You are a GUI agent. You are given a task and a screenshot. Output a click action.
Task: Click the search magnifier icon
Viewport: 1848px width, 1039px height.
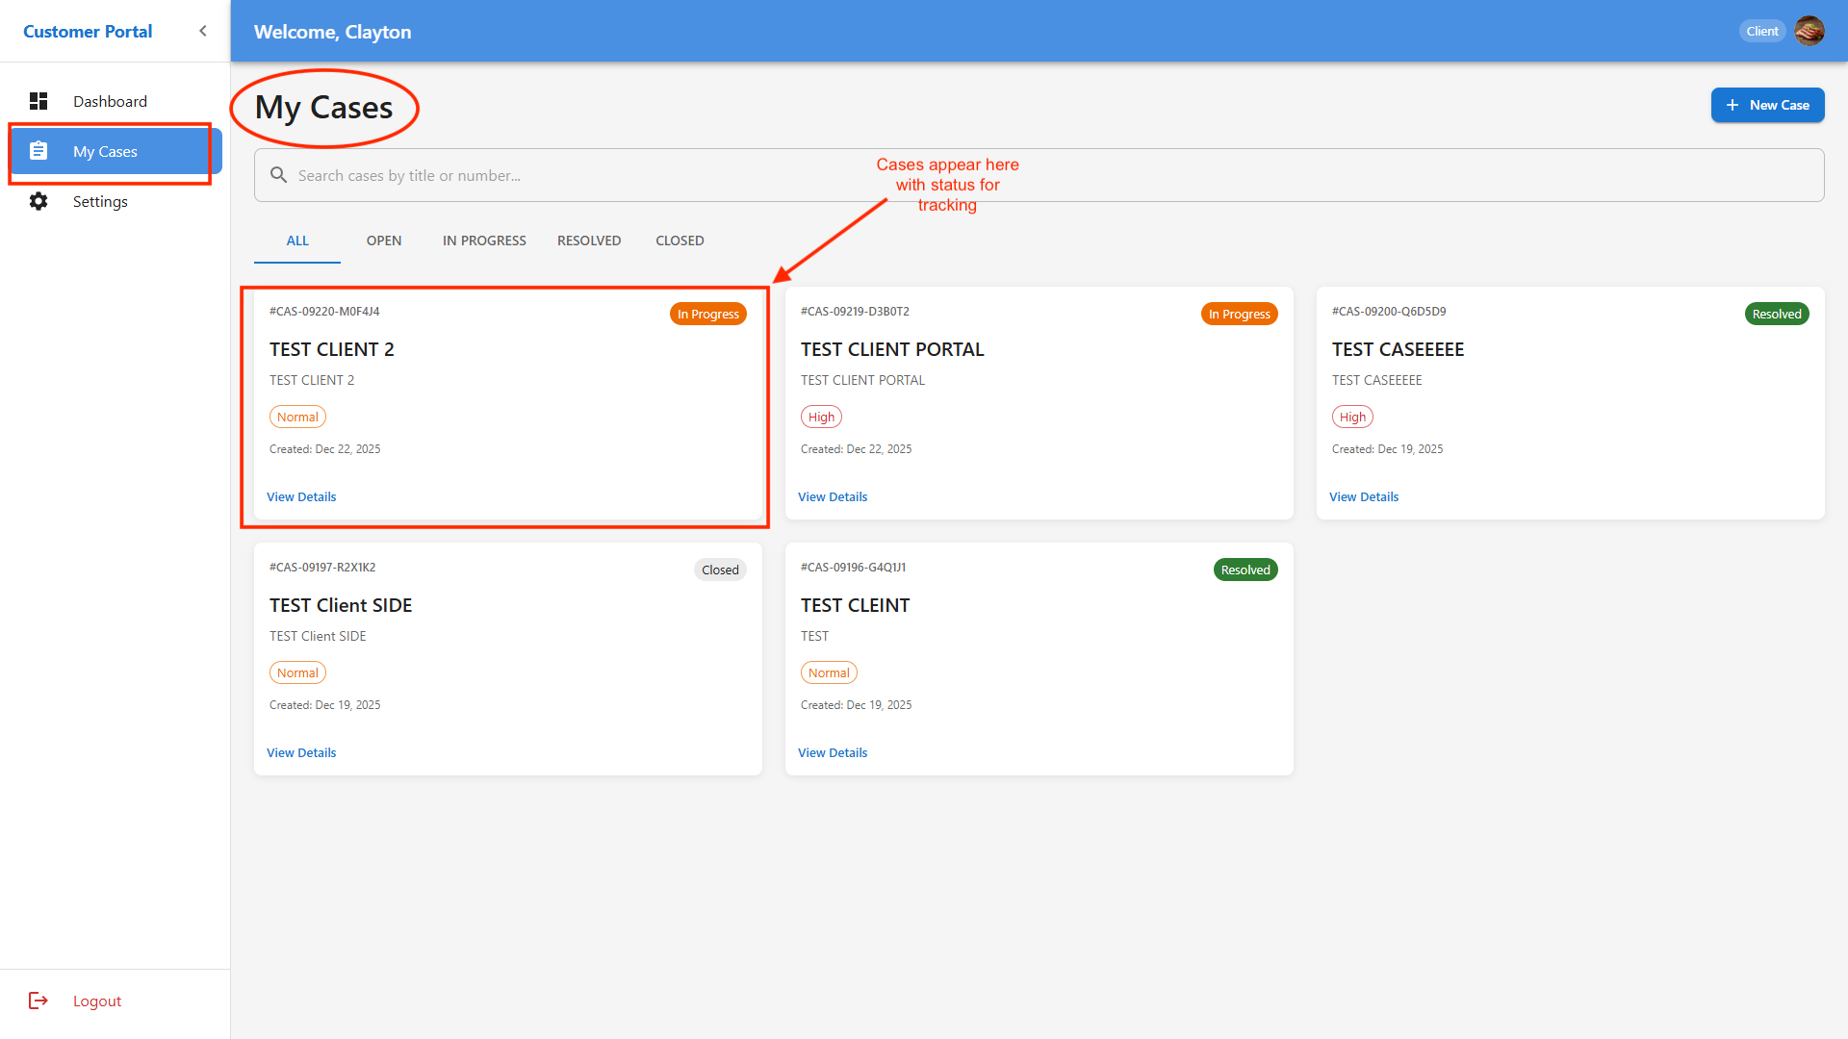pos(278,175)
